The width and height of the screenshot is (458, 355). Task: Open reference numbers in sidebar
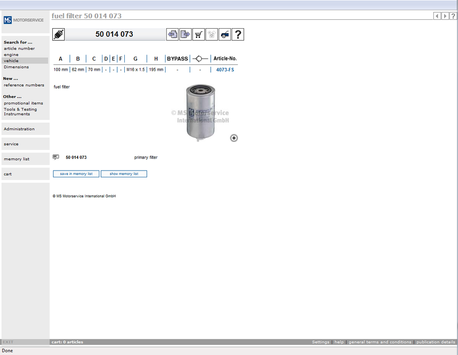[24, 85]
